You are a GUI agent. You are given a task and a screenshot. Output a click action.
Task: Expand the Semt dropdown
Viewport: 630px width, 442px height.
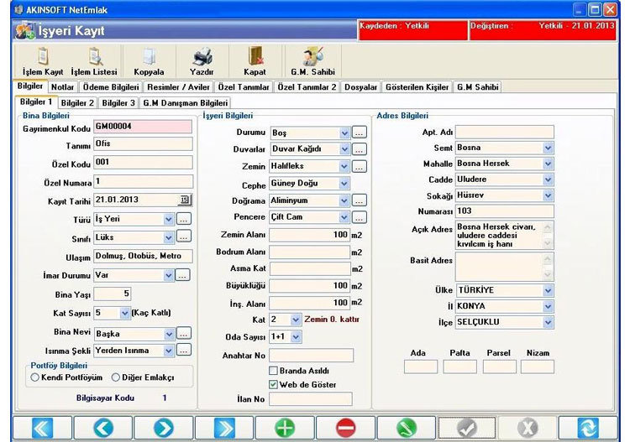tap(548, 148)
